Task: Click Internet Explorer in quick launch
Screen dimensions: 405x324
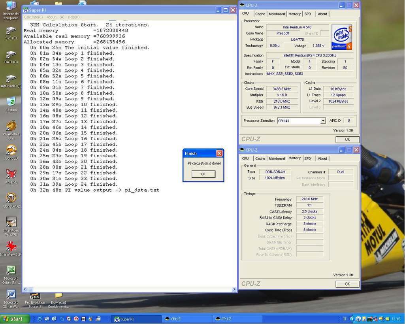Action: (40, 319)
